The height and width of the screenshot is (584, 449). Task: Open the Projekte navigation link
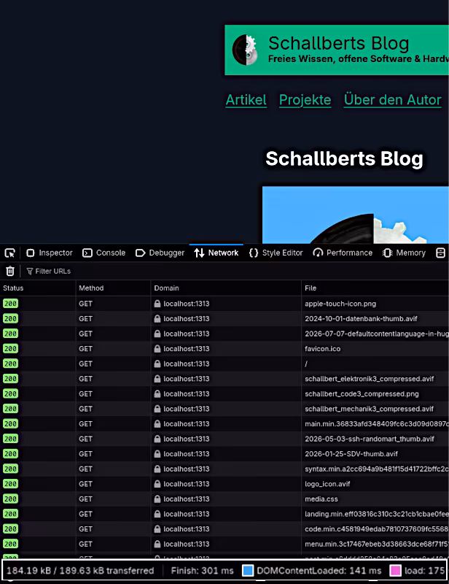pos(305,100)
